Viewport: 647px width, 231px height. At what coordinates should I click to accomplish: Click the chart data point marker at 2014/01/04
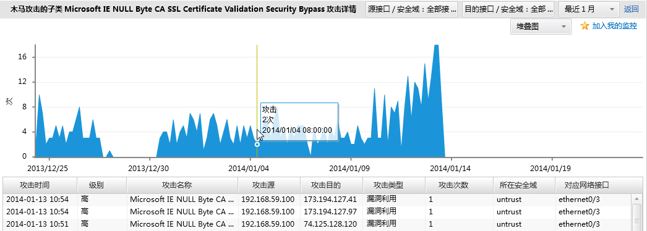[x=257, y=145]
